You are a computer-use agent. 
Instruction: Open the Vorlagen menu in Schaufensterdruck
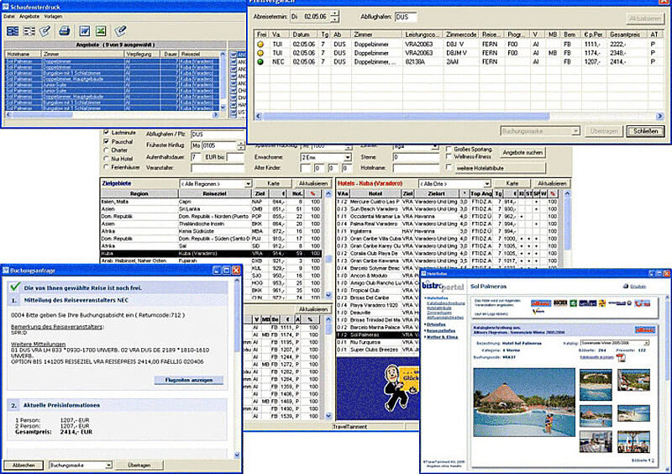(53, 16)
